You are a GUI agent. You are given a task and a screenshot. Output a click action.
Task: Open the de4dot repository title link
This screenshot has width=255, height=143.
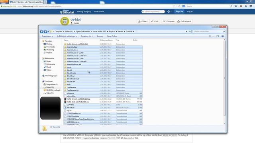(x=75, y=19)
